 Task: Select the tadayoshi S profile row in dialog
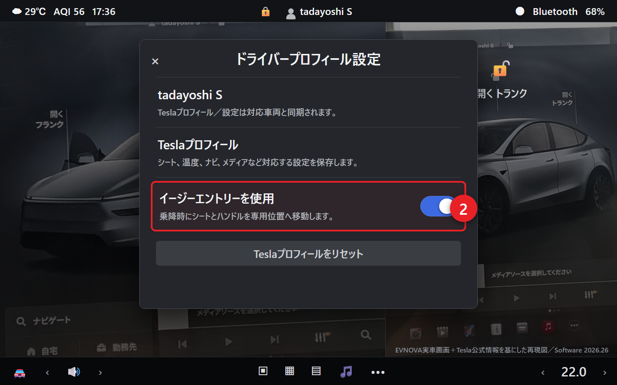pyautogui.click(x=308, y=103)
